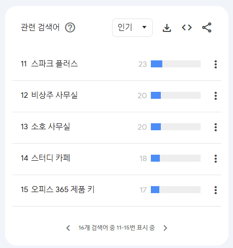
Task: Go to previous page of queries
Action: click(68, 228)
